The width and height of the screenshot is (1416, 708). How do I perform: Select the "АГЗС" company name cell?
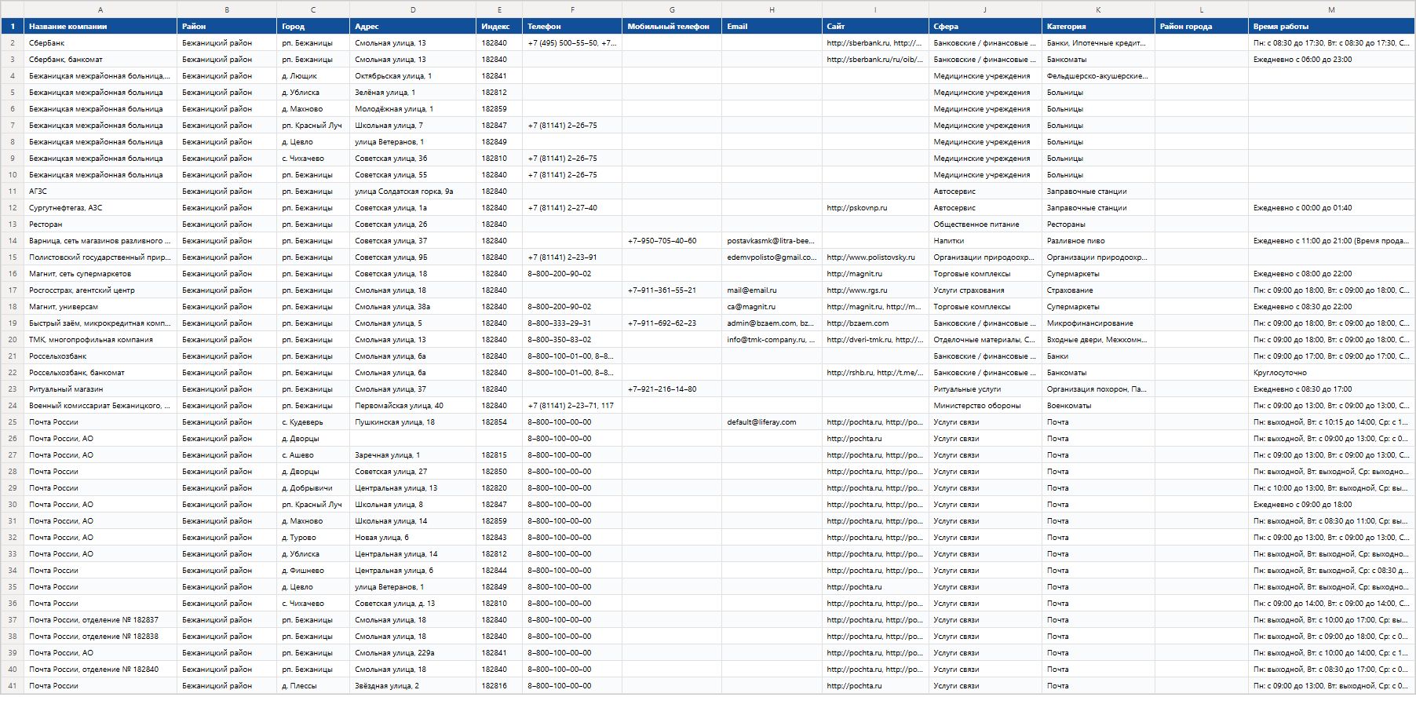(x=100, y=192)
